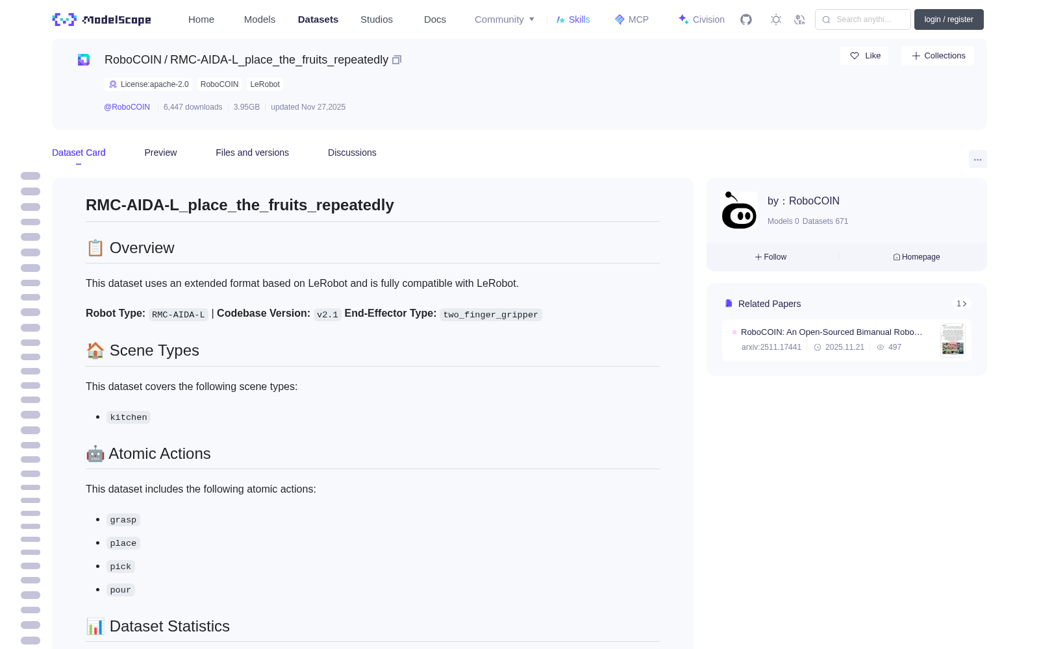Click the '6,447 downloads' text

(193, 107)
